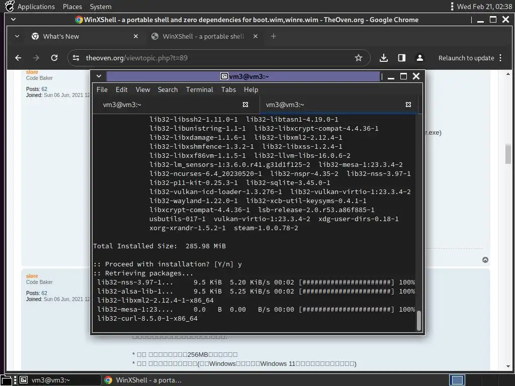The image size is (515, 386).
Task: Click lib32-nss-3.97-1 progress bar
Action: (x=346, y=282)
